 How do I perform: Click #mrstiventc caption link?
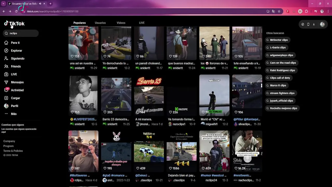pos(242,176)
